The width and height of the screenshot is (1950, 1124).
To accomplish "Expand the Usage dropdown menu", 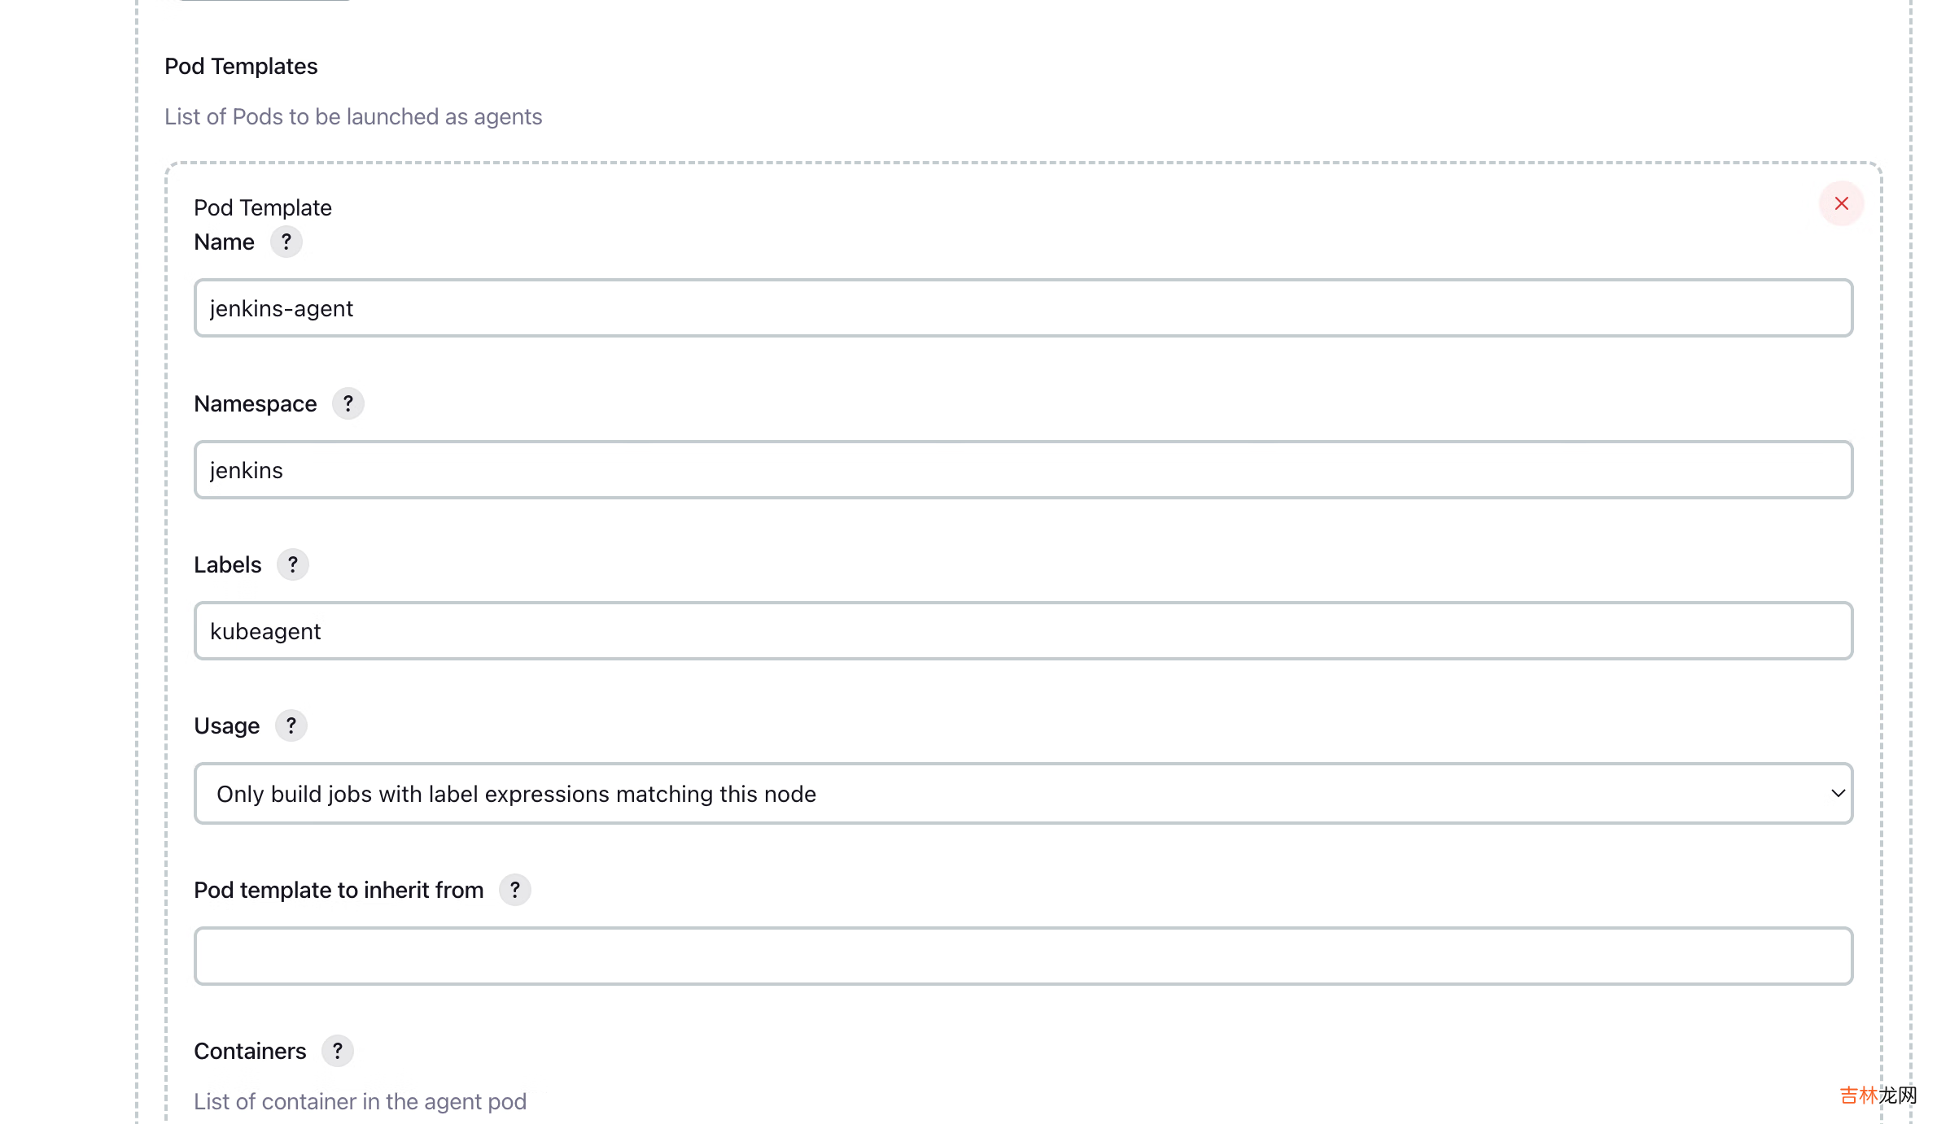I will pyautogui.click(x=1023, y=792).
